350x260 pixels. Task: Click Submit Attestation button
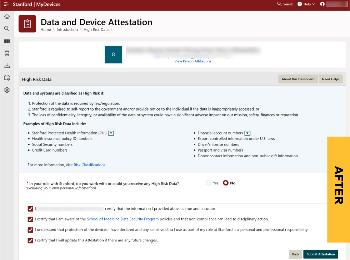tap(321, 254)
